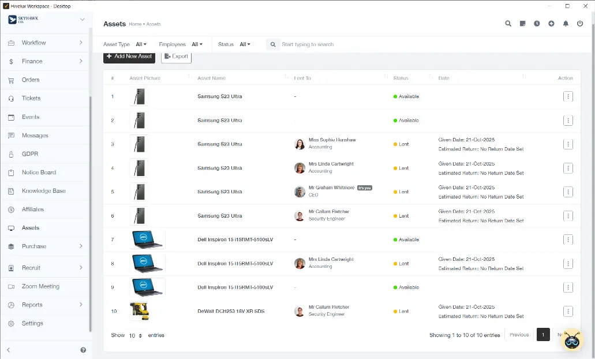Open action menu for asset row 6
Screen dimensions: 595x359
coord(568,216)
